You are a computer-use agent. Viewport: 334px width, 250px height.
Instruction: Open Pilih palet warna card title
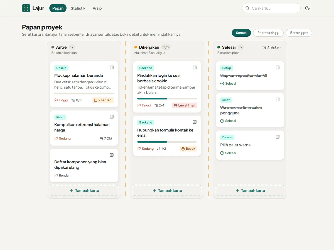coord(235,145)
